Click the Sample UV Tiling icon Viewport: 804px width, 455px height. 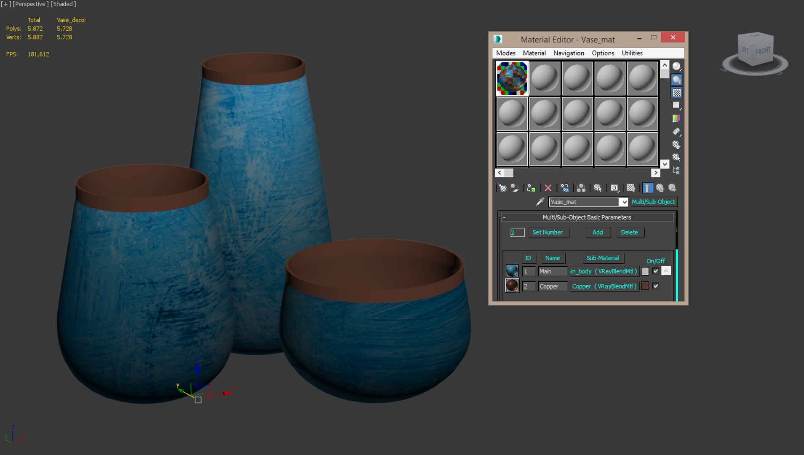676,105
